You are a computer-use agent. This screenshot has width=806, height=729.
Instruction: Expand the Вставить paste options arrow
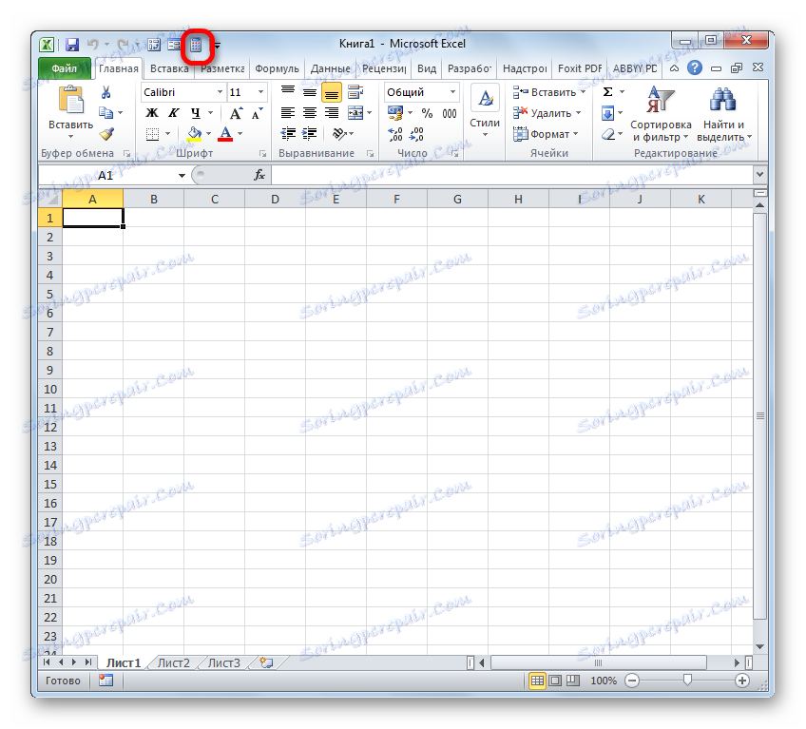click(x=71, y=137)
